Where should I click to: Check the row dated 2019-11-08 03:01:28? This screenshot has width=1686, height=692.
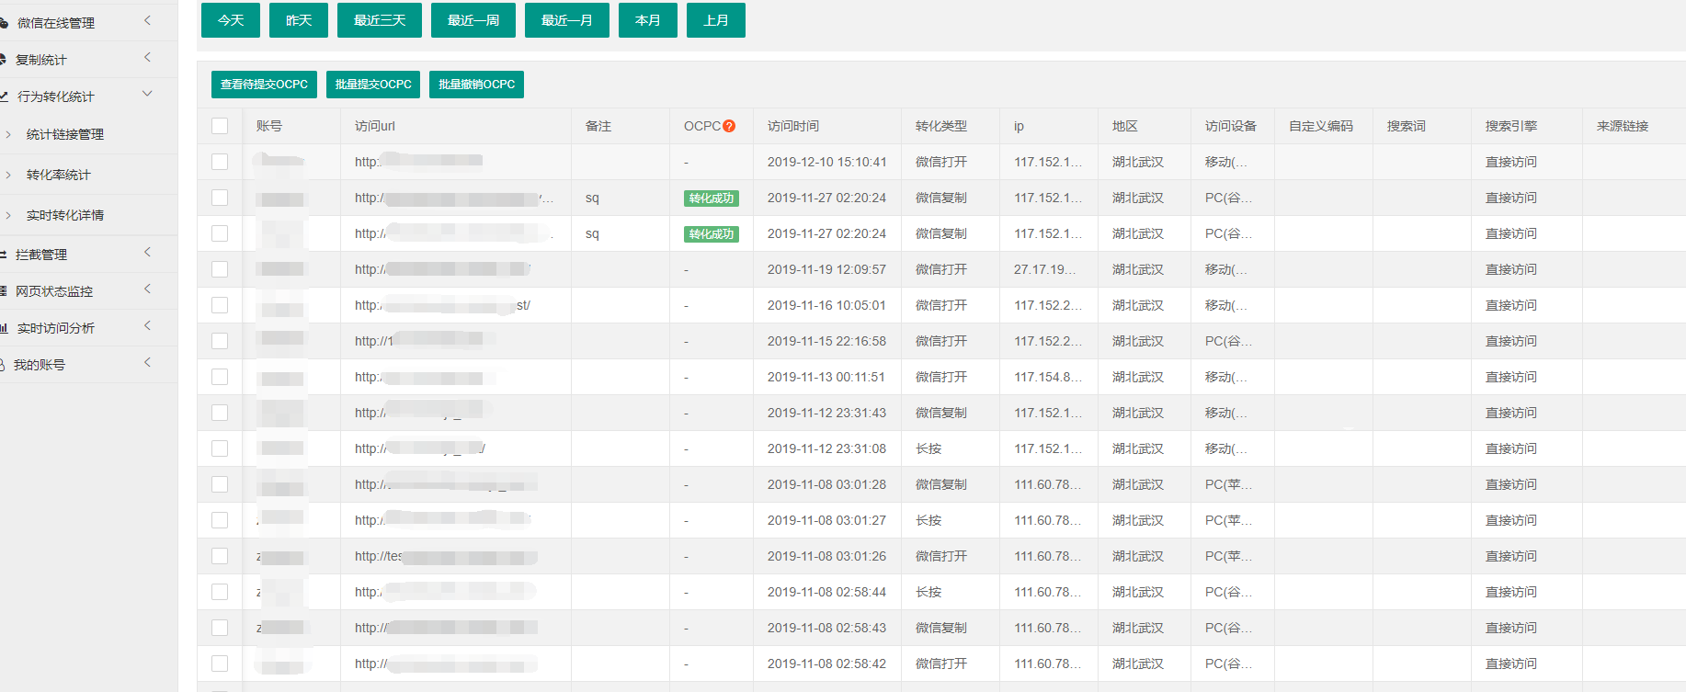220,484
